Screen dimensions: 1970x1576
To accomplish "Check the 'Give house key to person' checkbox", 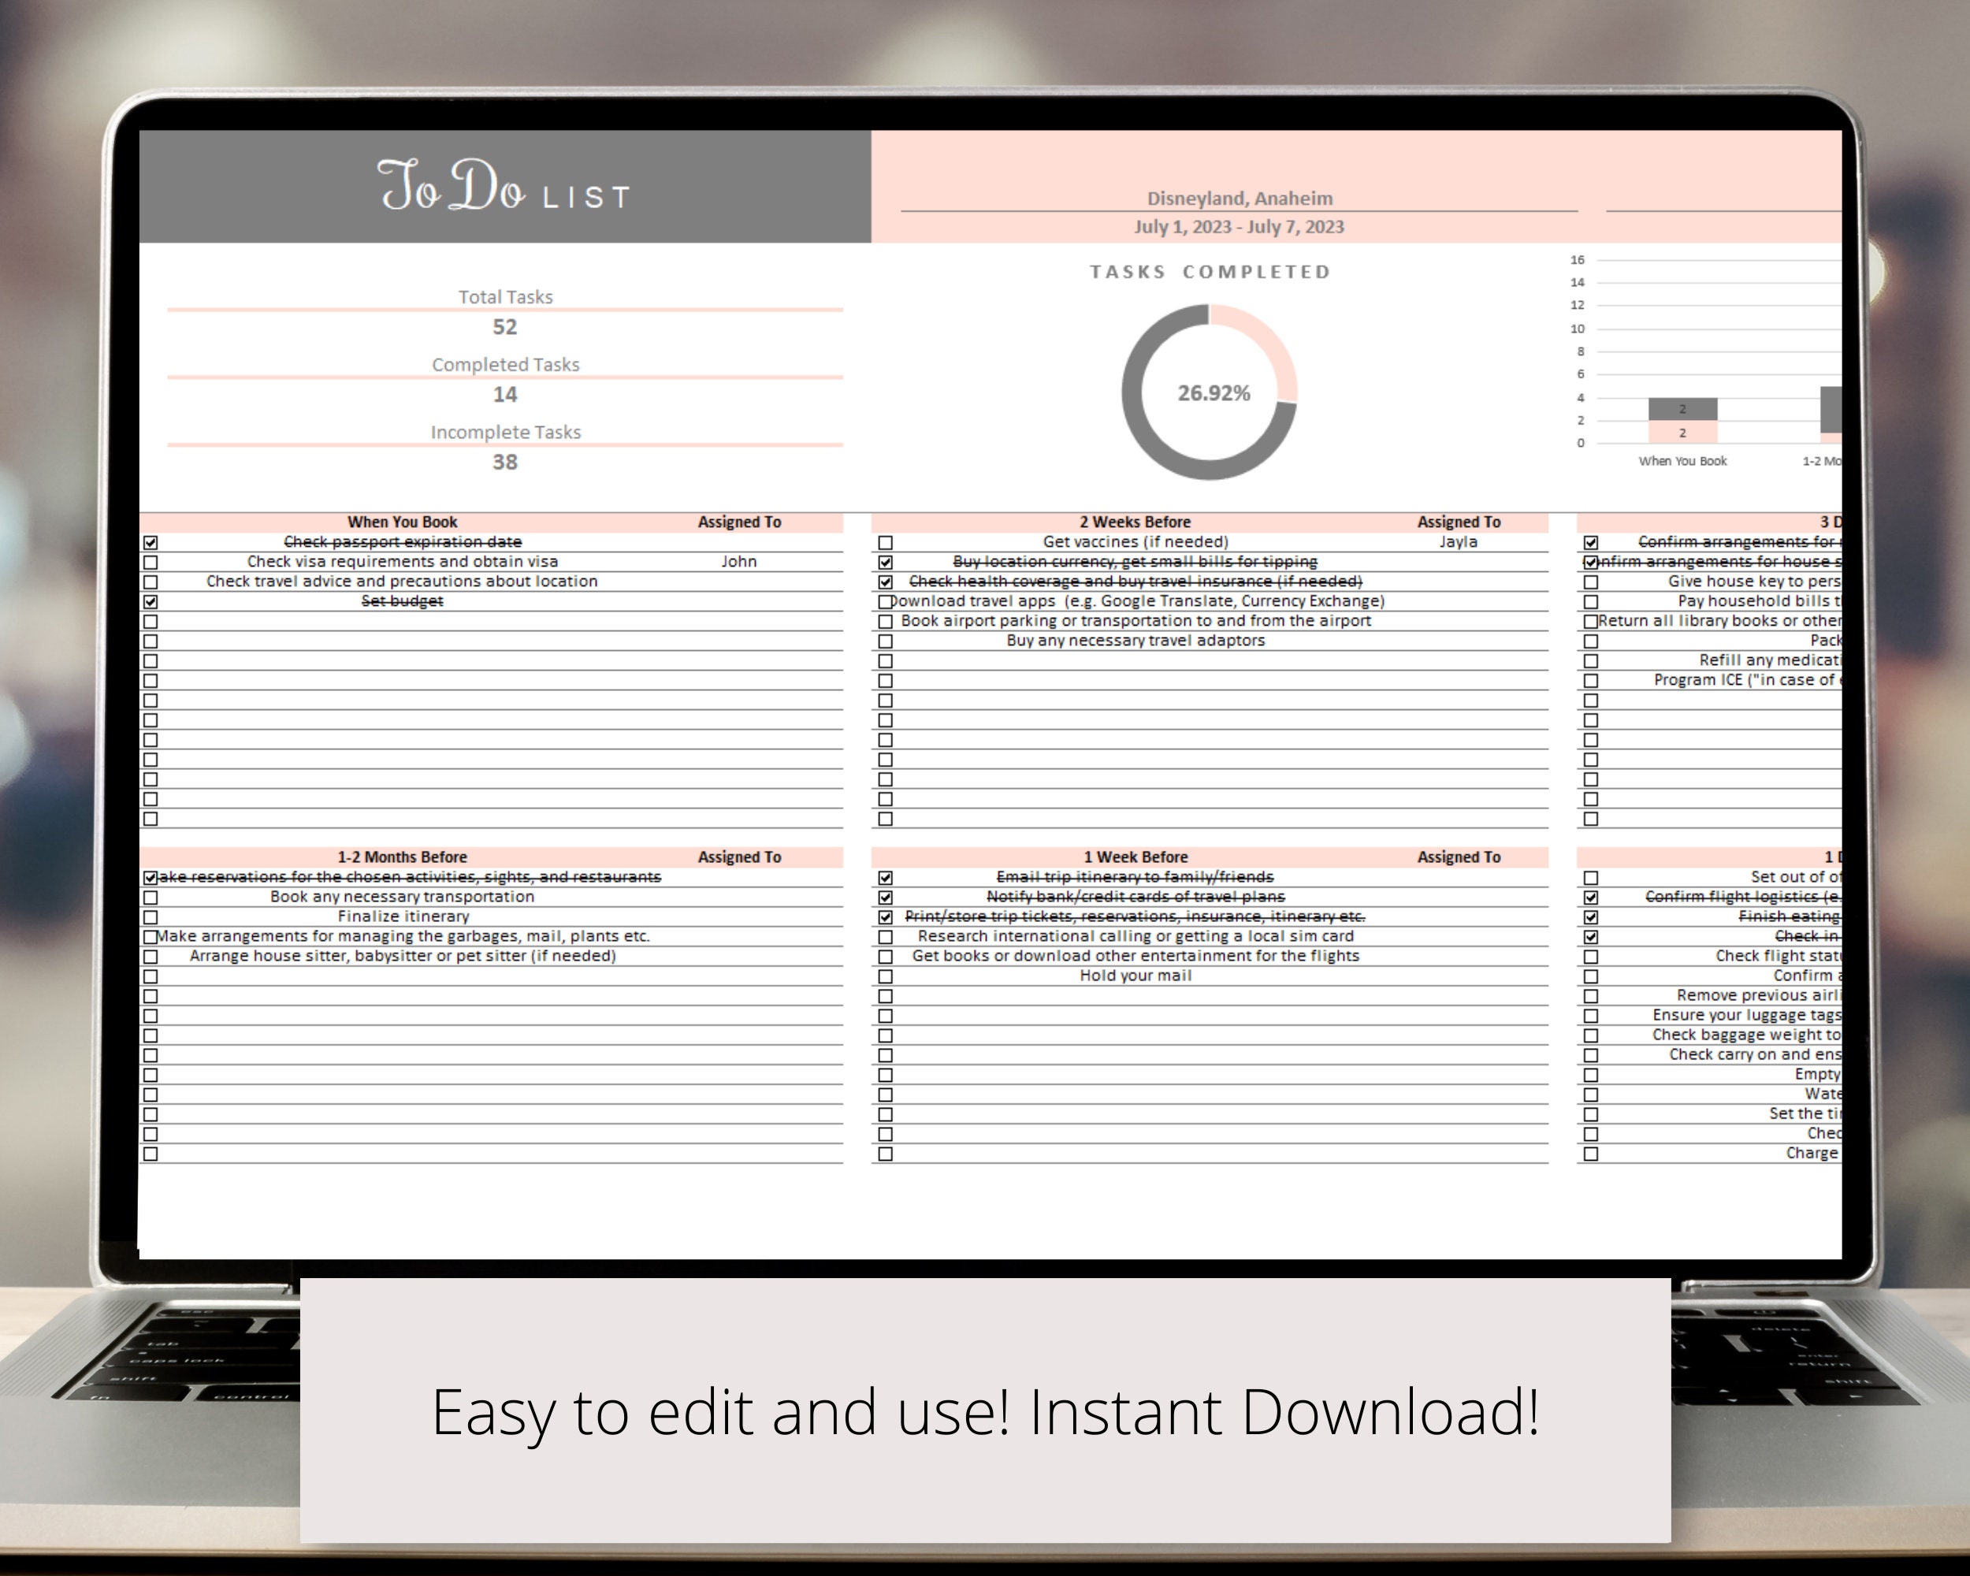I will tap(1593, 581).
